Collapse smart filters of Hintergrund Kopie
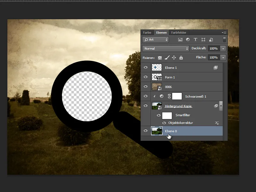This screenshot has width=256, height=192. (x=221, y=106)
